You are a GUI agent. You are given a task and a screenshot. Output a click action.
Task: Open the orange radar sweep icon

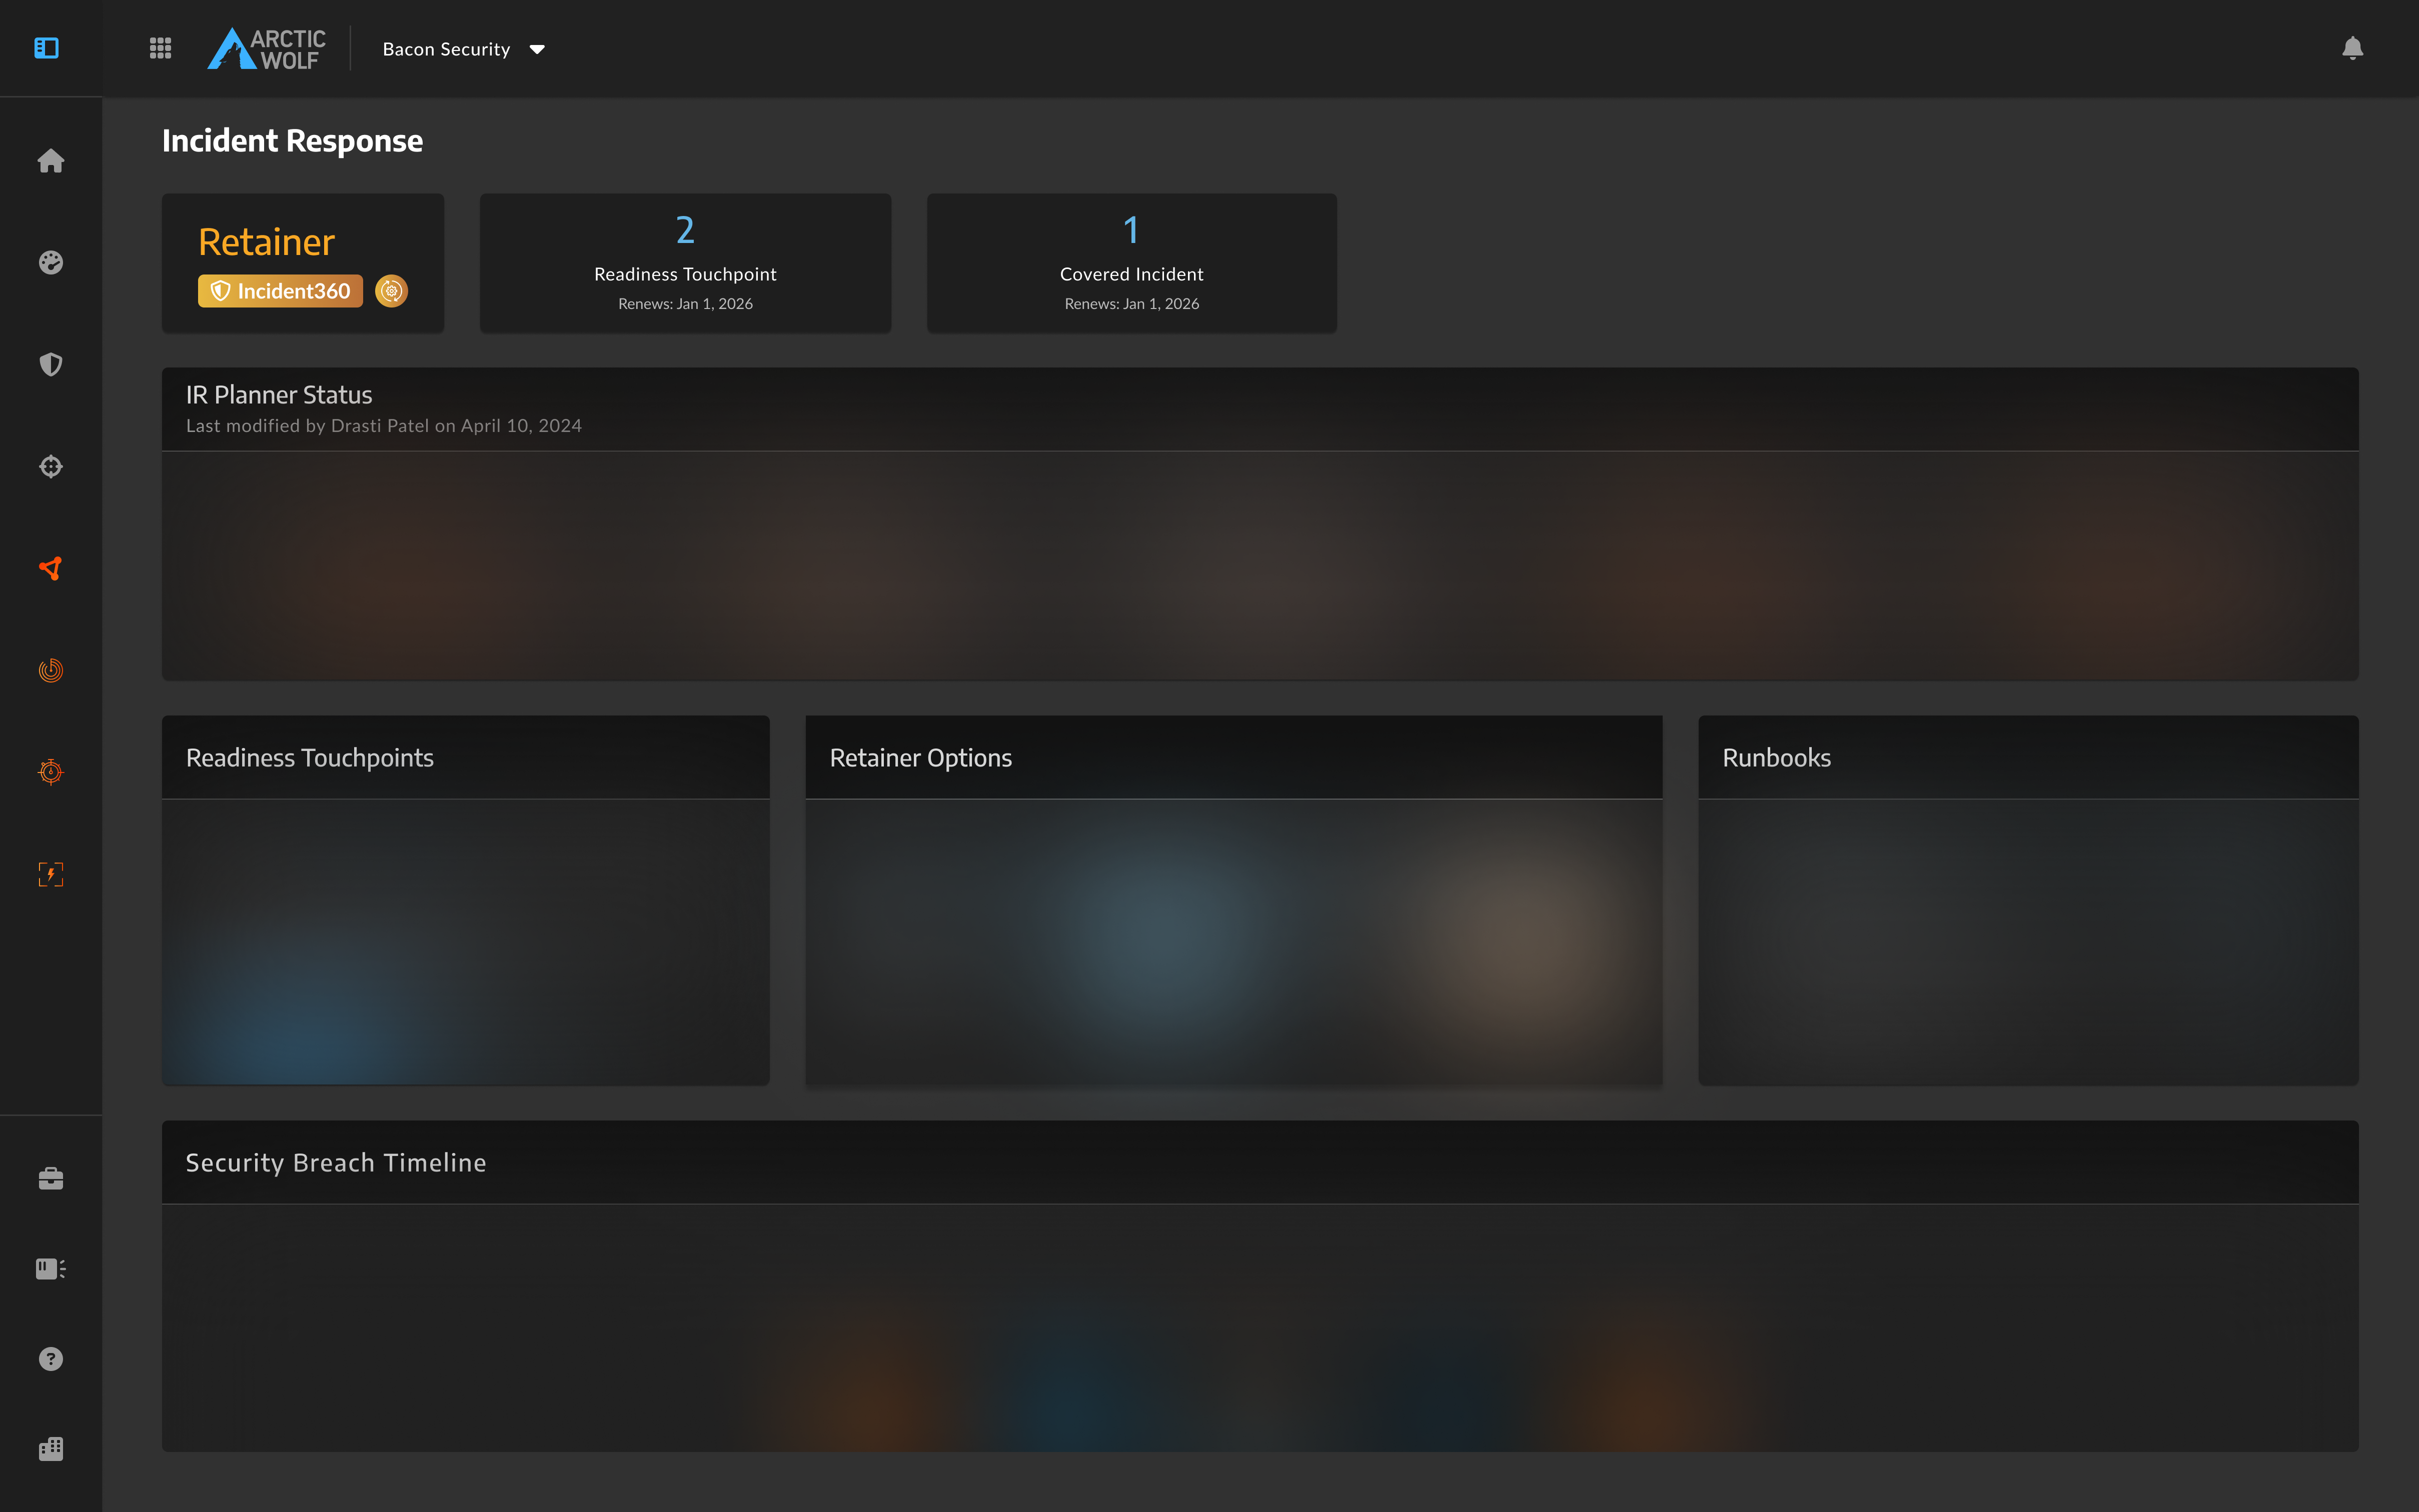pos(51,670)
